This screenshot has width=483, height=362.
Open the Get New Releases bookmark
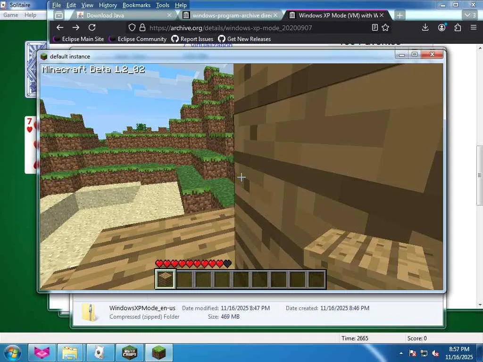click(244, 39)
